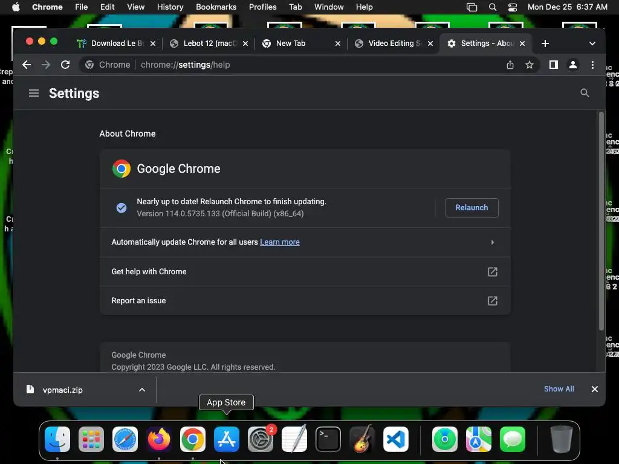Click Chrome icon in the Dock
Image resolution: width=619 pixels, height=464 pixels.
coord(193,439)
